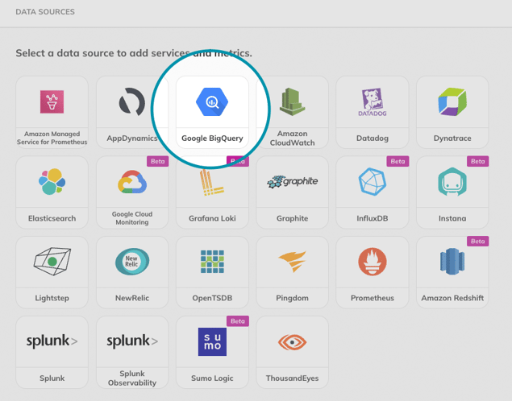The width and height of the screenshot is (512, 401).
Task: Click the NewRelic label text
Action: click(x=132, y=298)
